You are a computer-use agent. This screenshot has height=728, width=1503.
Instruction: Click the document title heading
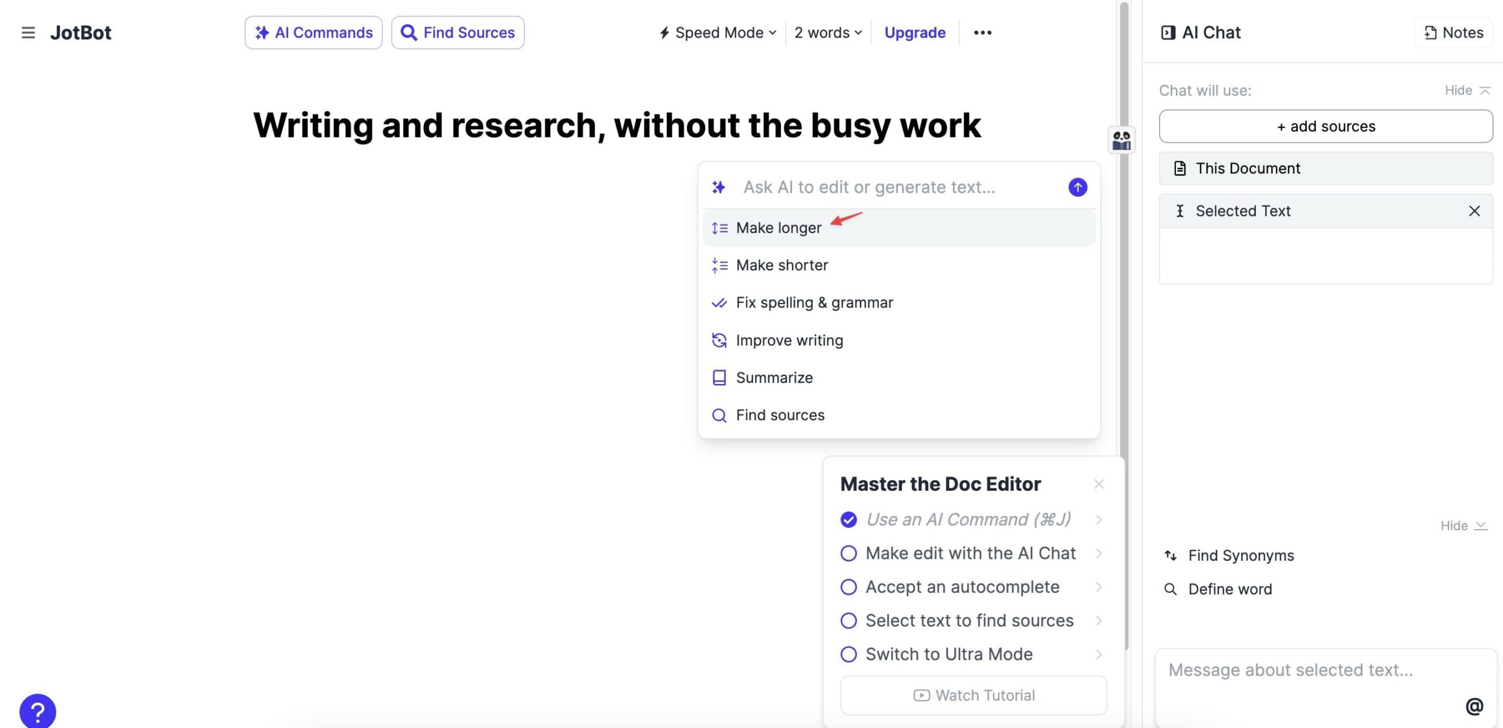(616, 125)
